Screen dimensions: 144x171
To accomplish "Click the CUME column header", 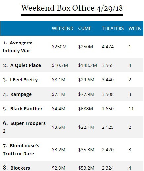I will coord(85,28).
